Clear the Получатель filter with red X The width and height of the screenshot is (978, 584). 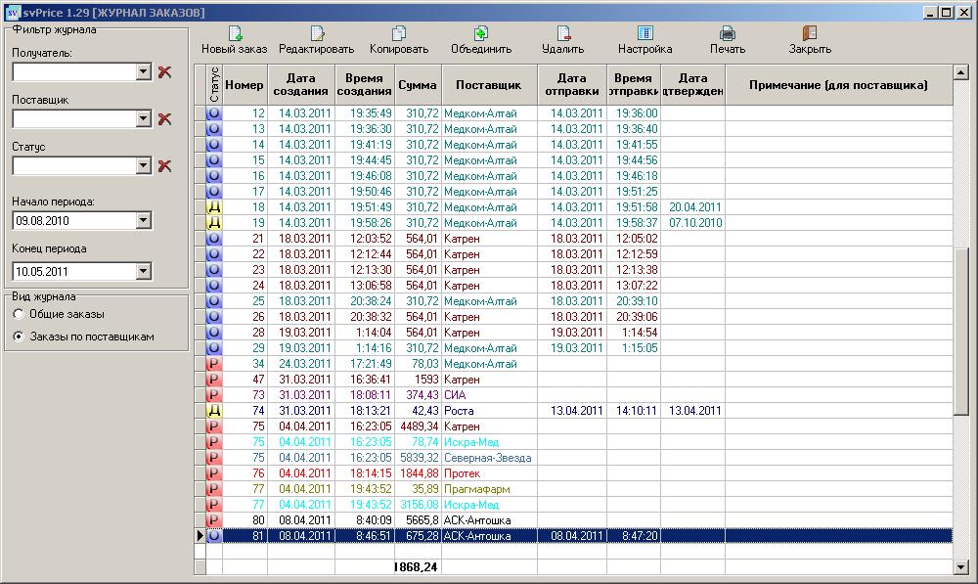164,71
